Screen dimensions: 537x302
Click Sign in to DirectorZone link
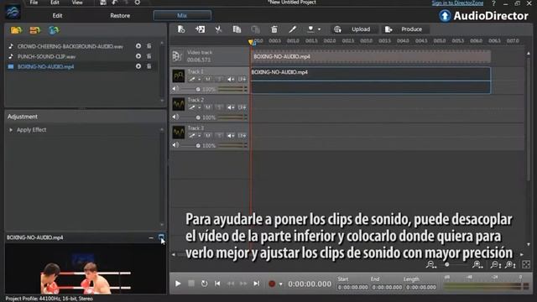(457, 3)
